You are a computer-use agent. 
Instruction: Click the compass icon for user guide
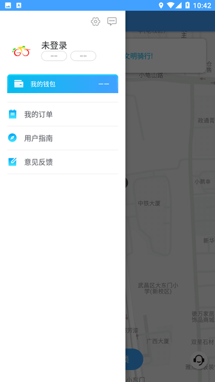tap(12, 138)
